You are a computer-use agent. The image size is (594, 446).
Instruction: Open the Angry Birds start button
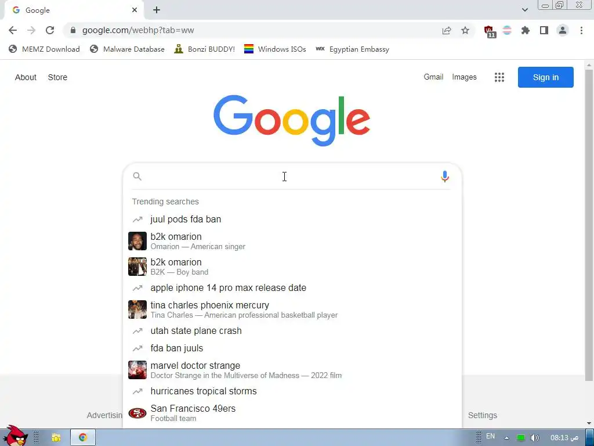[15, 436]
